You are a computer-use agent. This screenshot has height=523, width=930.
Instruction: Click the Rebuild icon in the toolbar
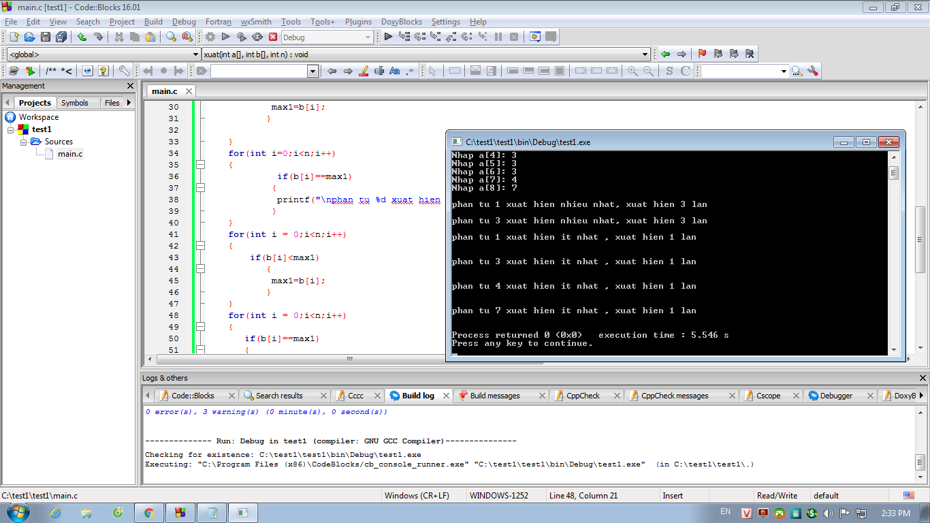pos(257,37)
